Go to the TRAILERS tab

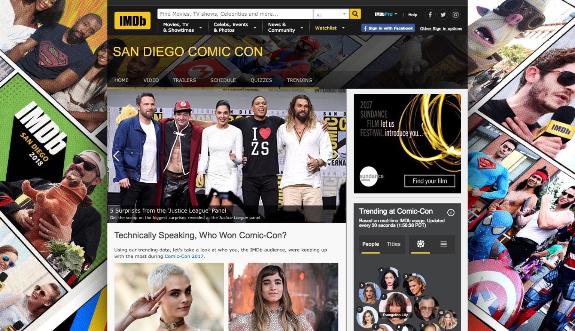coord(184,80)
